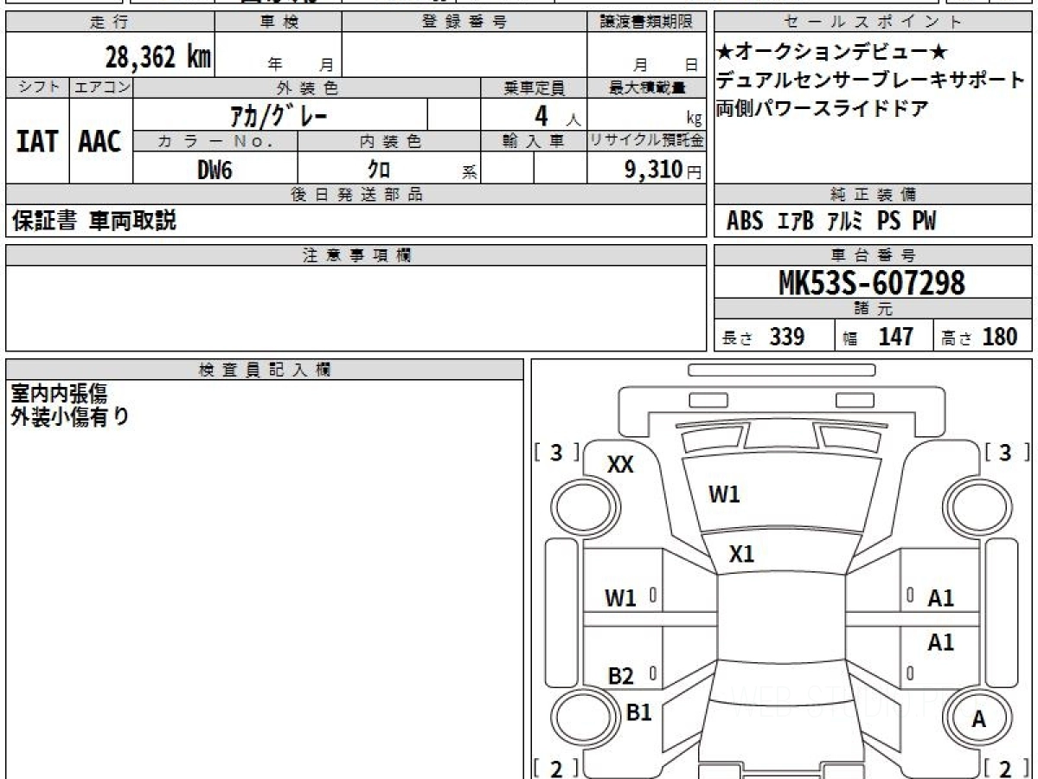
Task: Click the 最大積載量 header
Action: point(646,87)
